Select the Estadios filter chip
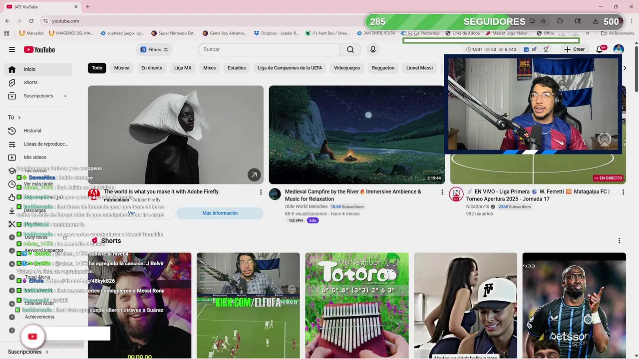This screenshot has height=359, width=639. click(x=237, y=68)
